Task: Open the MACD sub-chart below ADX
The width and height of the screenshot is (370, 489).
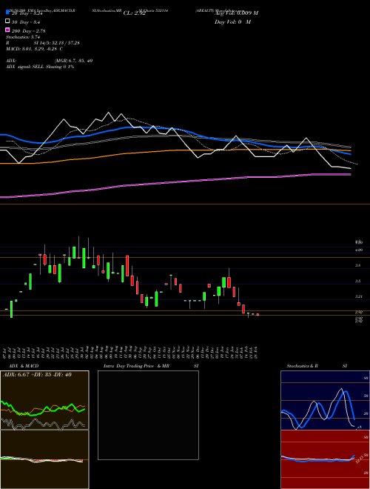Action: [44, 459]
